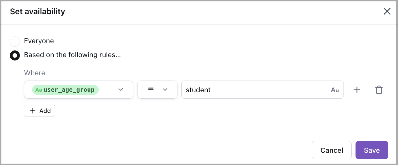Click the plus icon beside the rule row
Image resolution: width=398 pixels, height=165 pixels.
357,90
